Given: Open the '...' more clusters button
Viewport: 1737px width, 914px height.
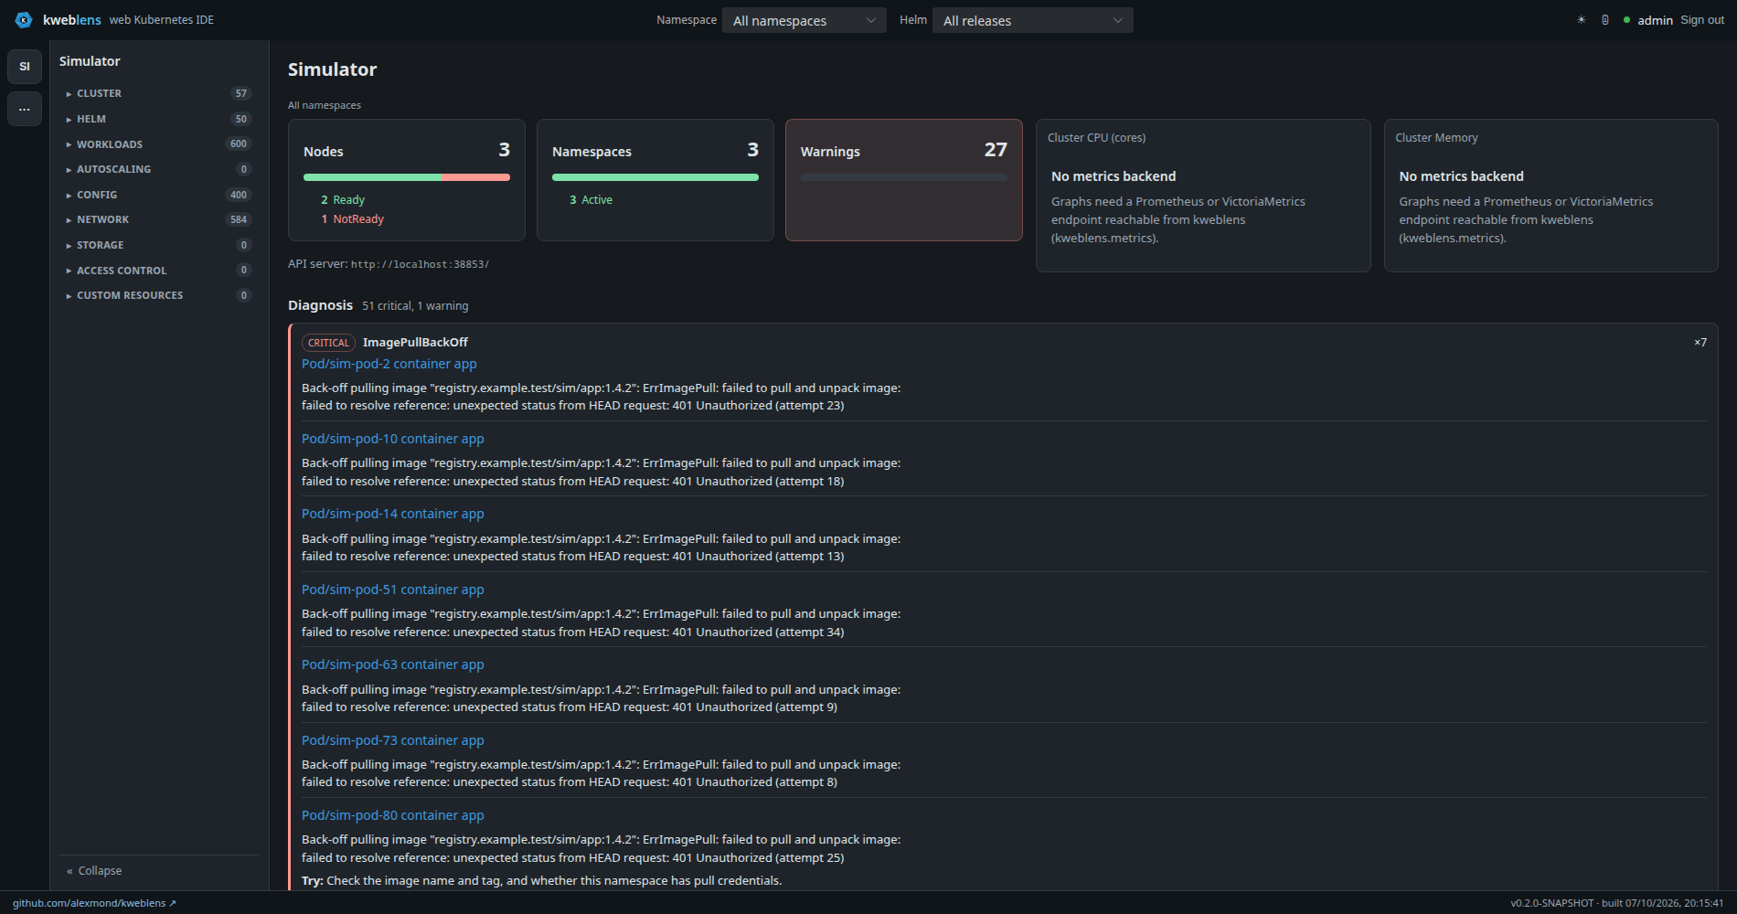Looking at the screenshot, I should click(x=25, y=109).
